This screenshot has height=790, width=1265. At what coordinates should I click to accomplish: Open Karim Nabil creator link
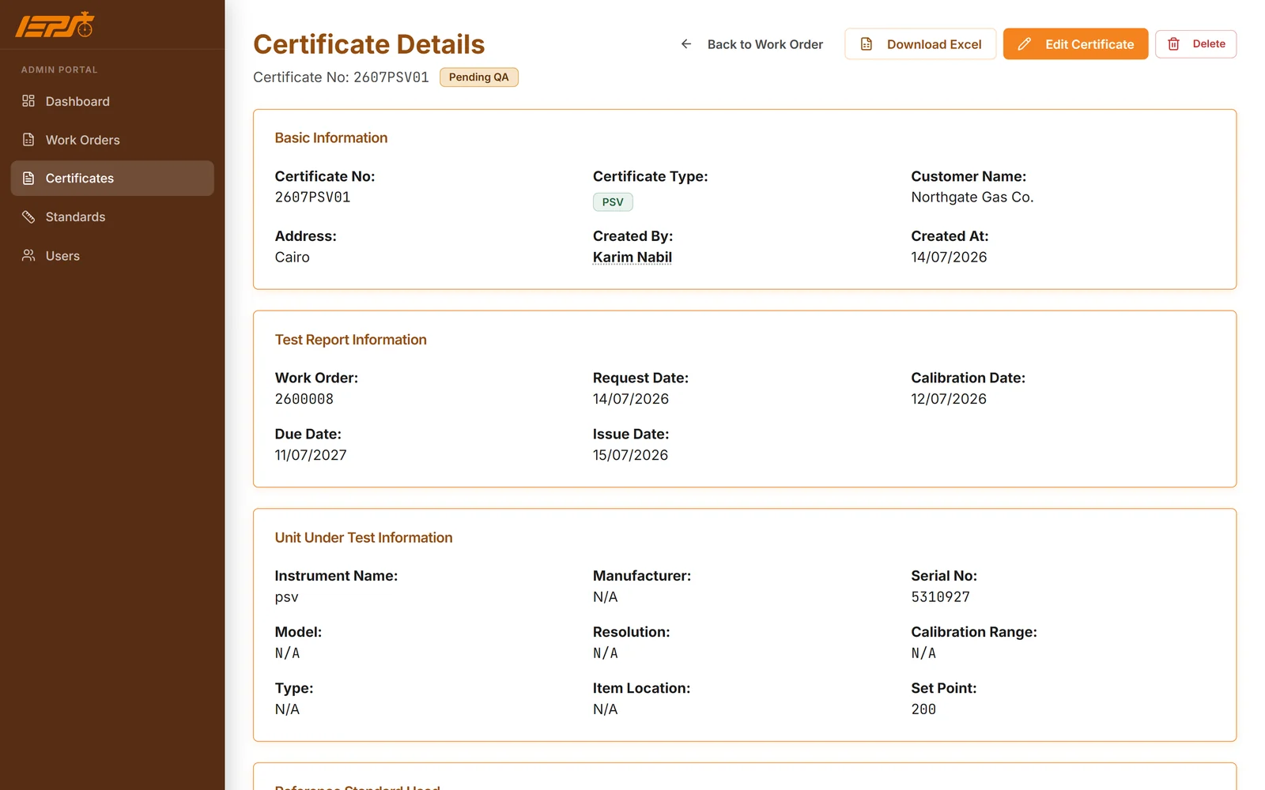click(632, 257)
